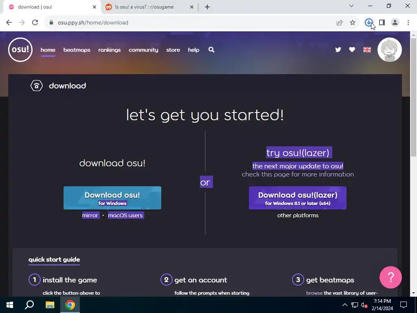Click the taskbar clock showing 7:14 PM
Viewport: 417px width, 313px height.
[x=382, y=305]
